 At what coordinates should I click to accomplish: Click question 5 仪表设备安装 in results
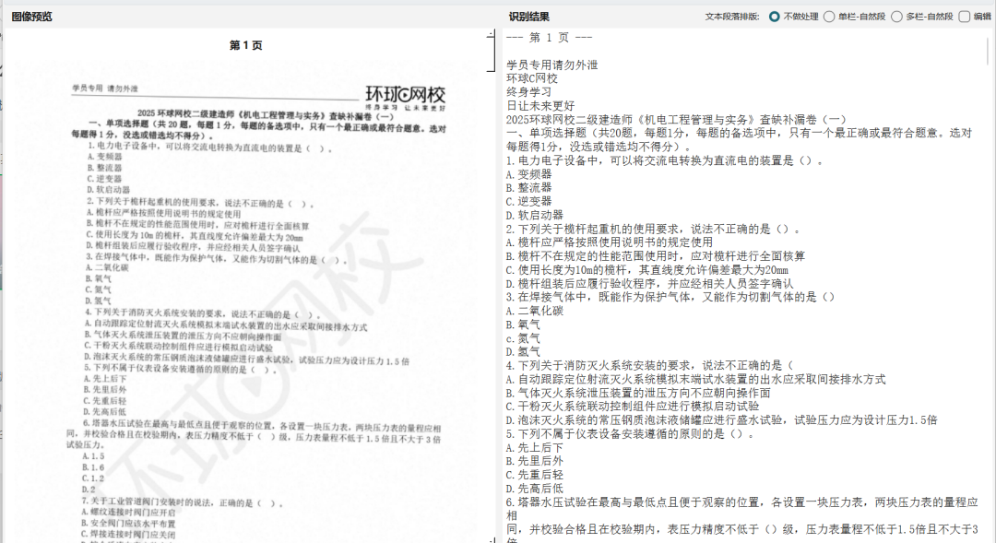630,434
